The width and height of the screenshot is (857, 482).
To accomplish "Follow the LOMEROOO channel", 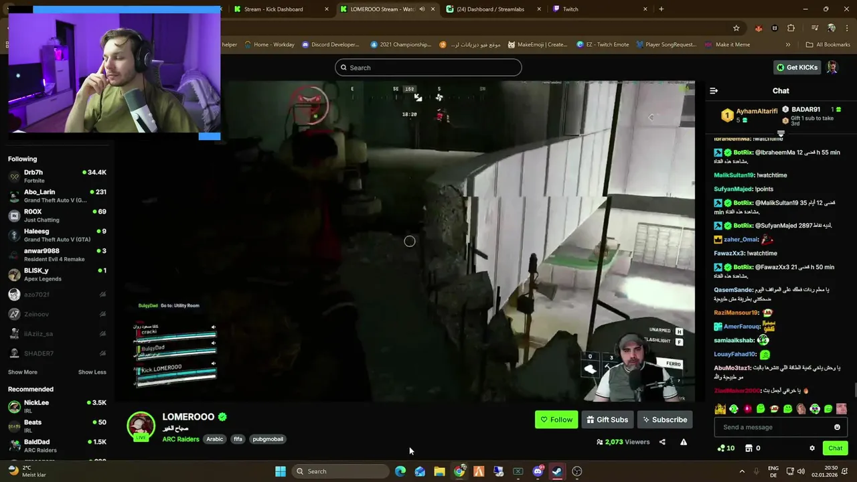I will [556, 420].
